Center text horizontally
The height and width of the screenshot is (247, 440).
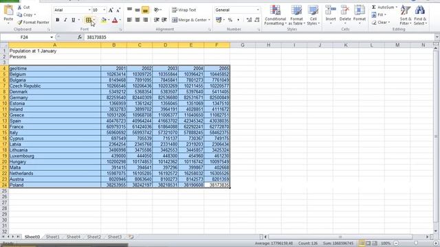pyautogui.click(x=137, y=20)
